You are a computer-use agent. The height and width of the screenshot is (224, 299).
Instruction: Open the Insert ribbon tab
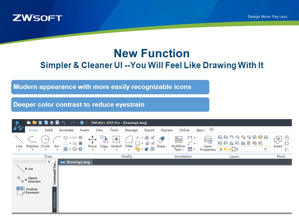point(84,130)
